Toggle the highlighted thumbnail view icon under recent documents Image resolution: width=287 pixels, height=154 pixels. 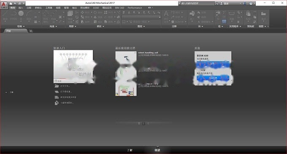click(143, 124)
